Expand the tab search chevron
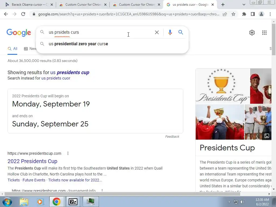The height and width of the screenshot is (207, 276). (x=244, y=5)
